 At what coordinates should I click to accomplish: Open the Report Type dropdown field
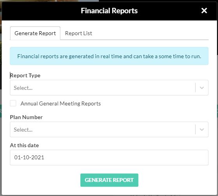(x=109, y=88)
